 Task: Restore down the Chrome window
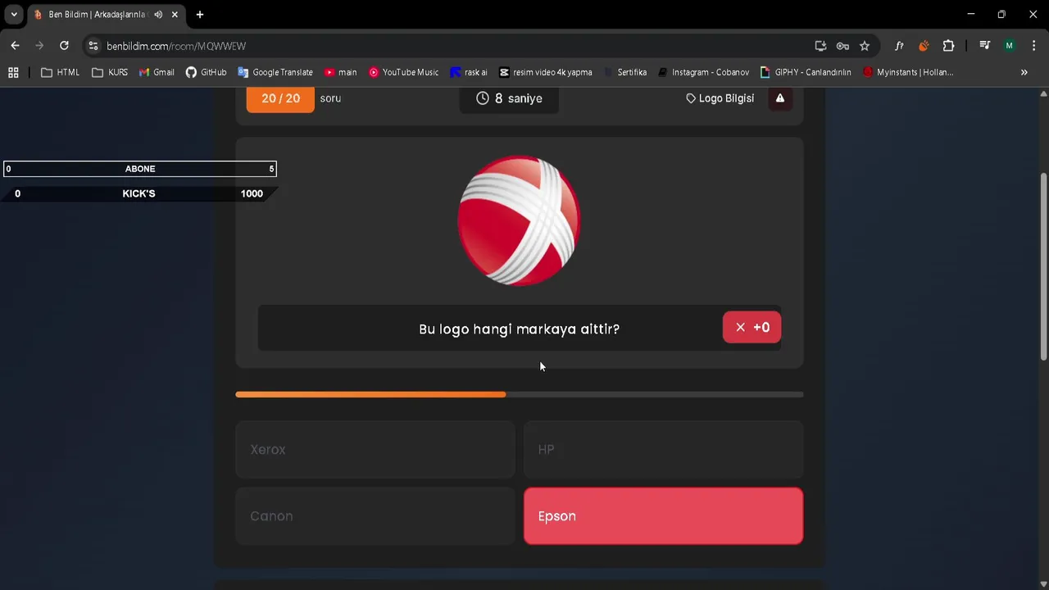click(x=1001, y=15)
